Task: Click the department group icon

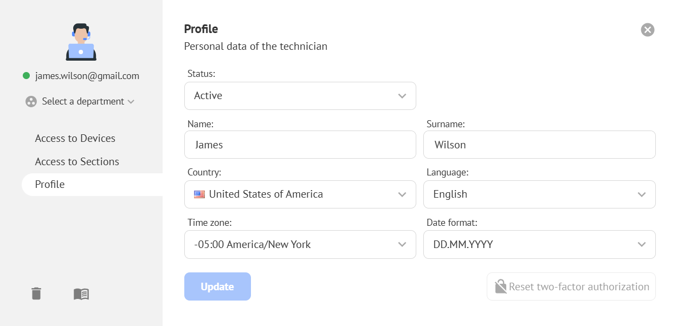Action: pyautogui.click(x=31, y=101)
